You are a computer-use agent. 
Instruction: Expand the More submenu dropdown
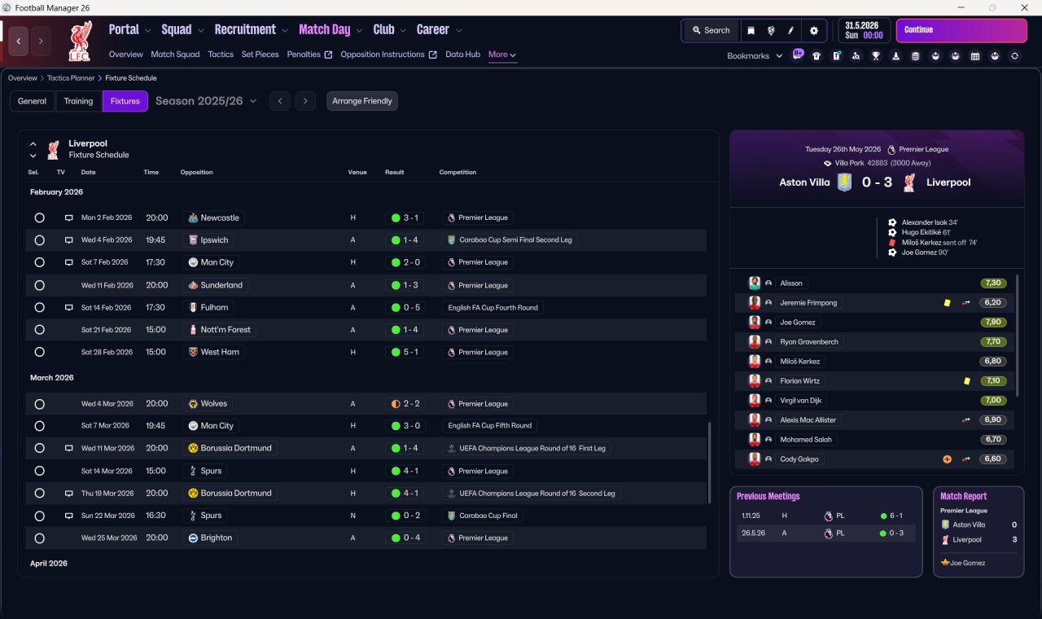[502, 55]
